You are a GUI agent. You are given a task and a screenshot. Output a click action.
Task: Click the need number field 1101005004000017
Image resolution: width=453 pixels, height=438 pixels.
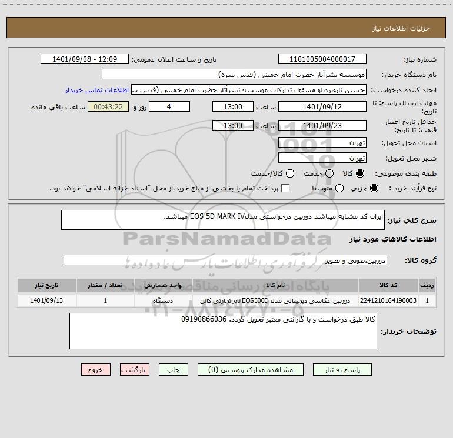point(322,59)
